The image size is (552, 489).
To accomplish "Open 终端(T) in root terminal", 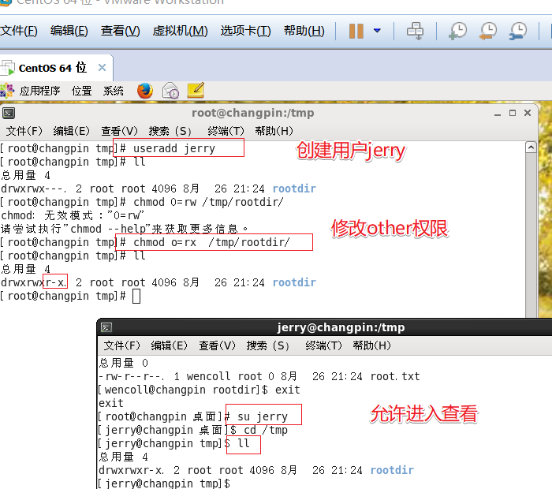I will (226, 131).
